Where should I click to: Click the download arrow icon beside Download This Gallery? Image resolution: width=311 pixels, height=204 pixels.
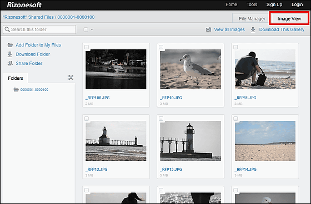coord(253,29)
